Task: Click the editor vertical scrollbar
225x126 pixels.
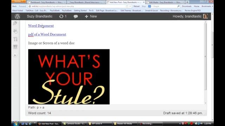Action: tap(205, 56)
